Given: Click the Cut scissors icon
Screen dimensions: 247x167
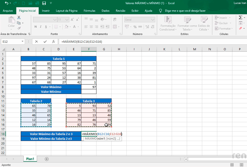Looking at the screenshot, I should pos(19,18).
